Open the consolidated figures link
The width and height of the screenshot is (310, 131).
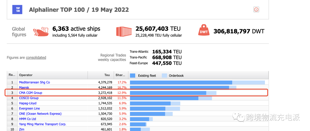(x=36, y=58)
